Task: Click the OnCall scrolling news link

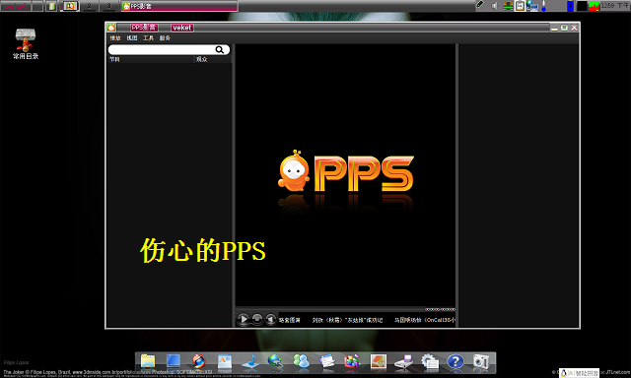Action: pyautogui.click(x=425, y=320)
